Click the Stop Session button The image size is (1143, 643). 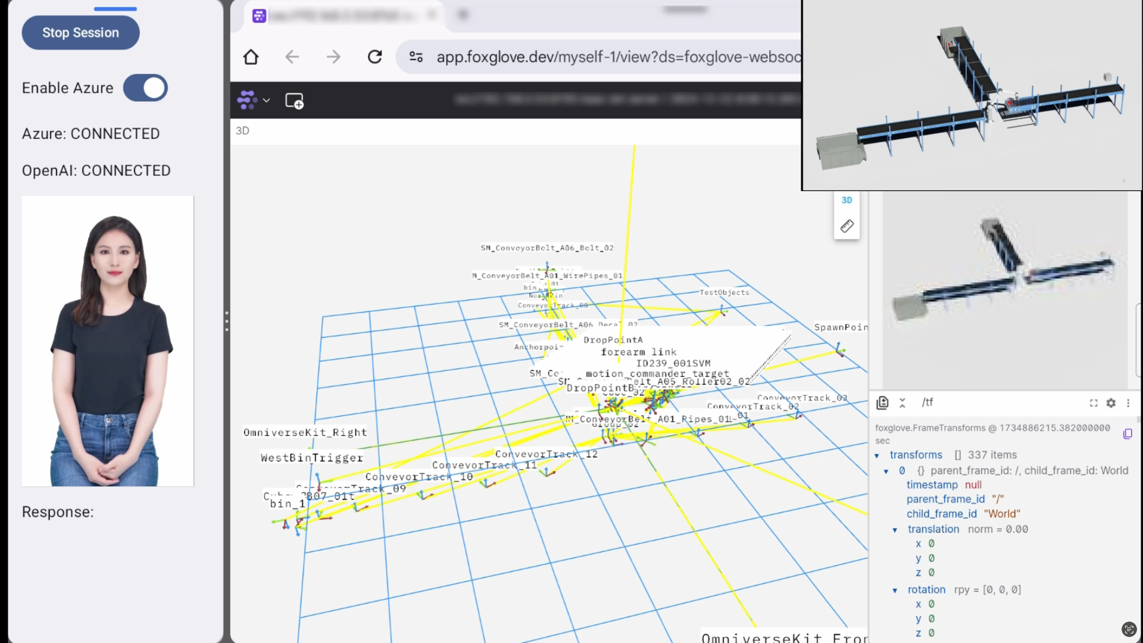(x=80, y=33)
